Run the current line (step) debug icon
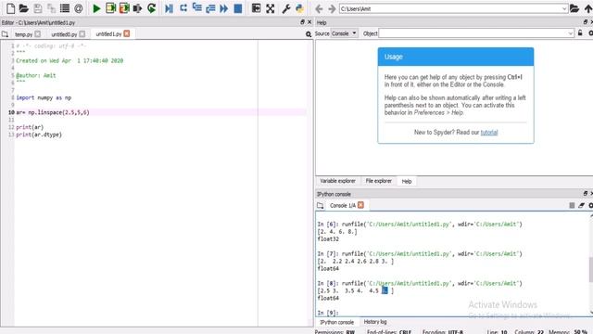 [183, 8]
